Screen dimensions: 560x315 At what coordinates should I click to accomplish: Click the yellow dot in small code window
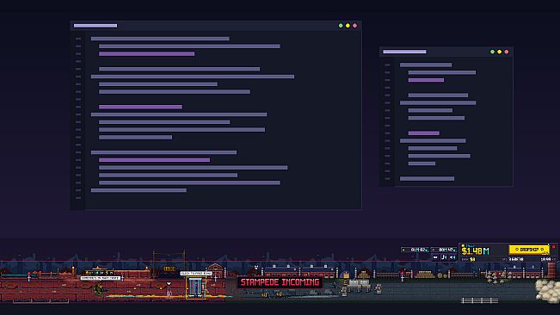point(500,52)
